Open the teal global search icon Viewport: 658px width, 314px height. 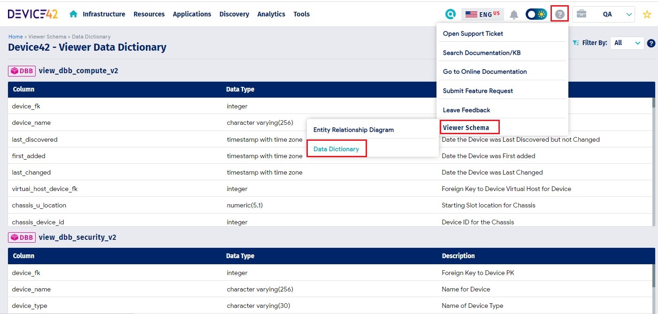pyautogui.click(x=451, y=14)
